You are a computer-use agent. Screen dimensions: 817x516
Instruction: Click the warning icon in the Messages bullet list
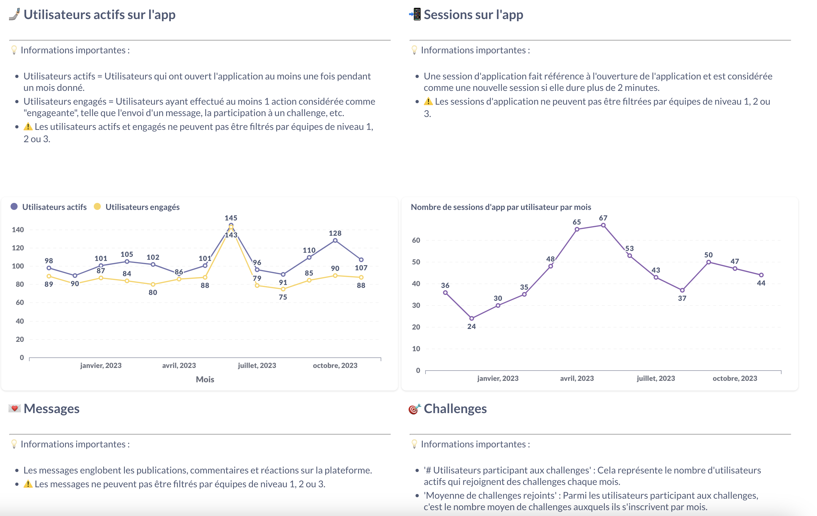point(28,484)
